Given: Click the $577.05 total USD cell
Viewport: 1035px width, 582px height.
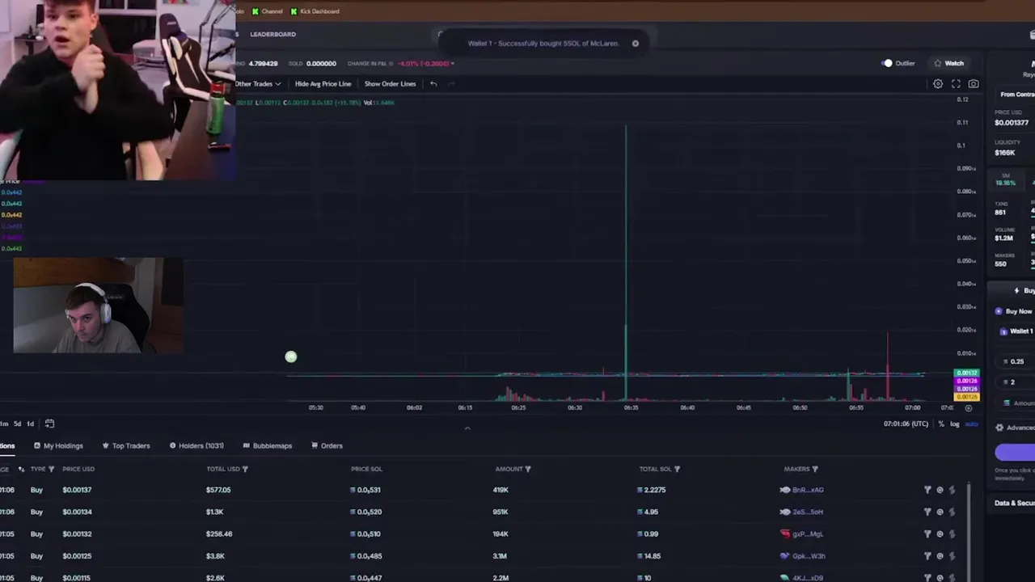Looking at the screenshot, I should click(x=218, y=490).
